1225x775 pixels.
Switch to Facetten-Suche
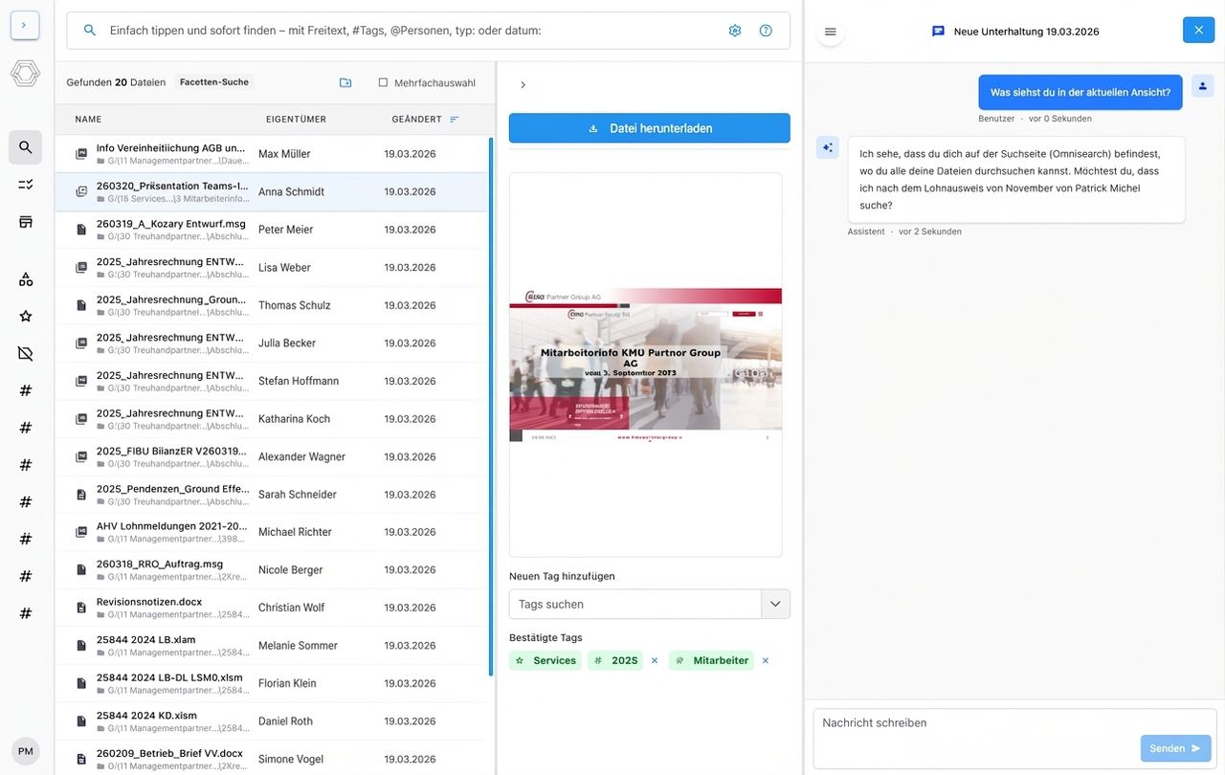coord(213,81)
